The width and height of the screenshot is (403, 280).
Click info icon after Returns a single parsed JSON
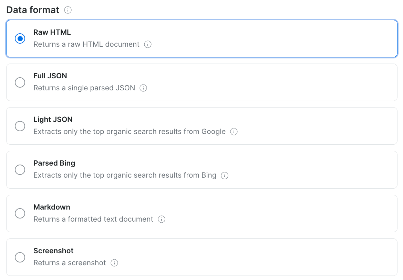click(x=143, y=88)
